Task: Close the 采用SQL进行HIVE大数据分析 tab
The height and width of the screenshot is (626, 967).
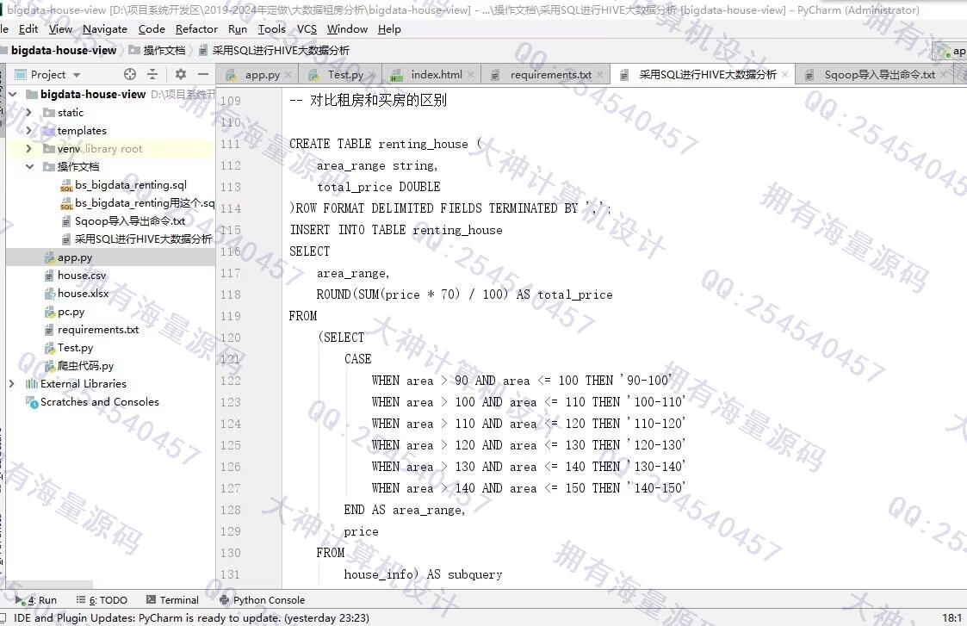Action: pos(784,75)
